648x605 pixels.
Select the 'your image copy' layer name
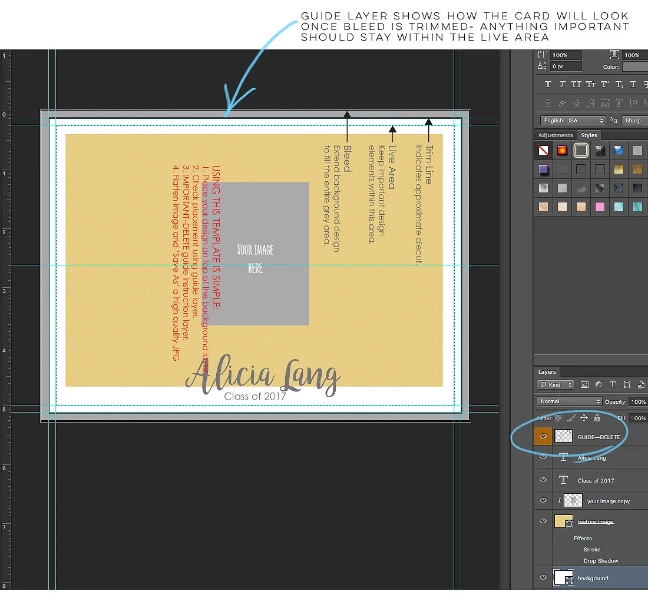click(609, 501)
